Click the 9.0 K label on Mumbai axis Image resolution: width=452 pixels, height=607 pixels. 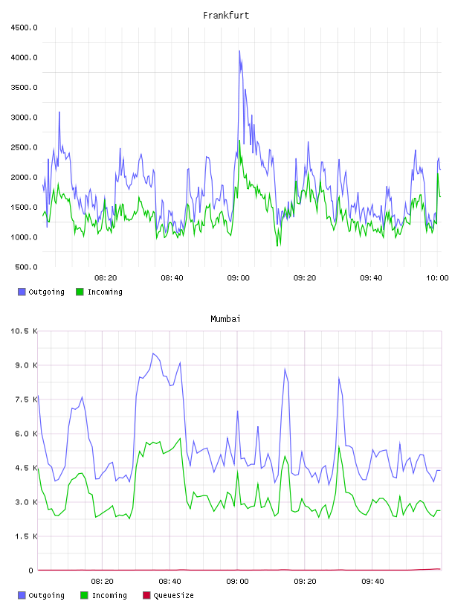click(x=26, y=365)
